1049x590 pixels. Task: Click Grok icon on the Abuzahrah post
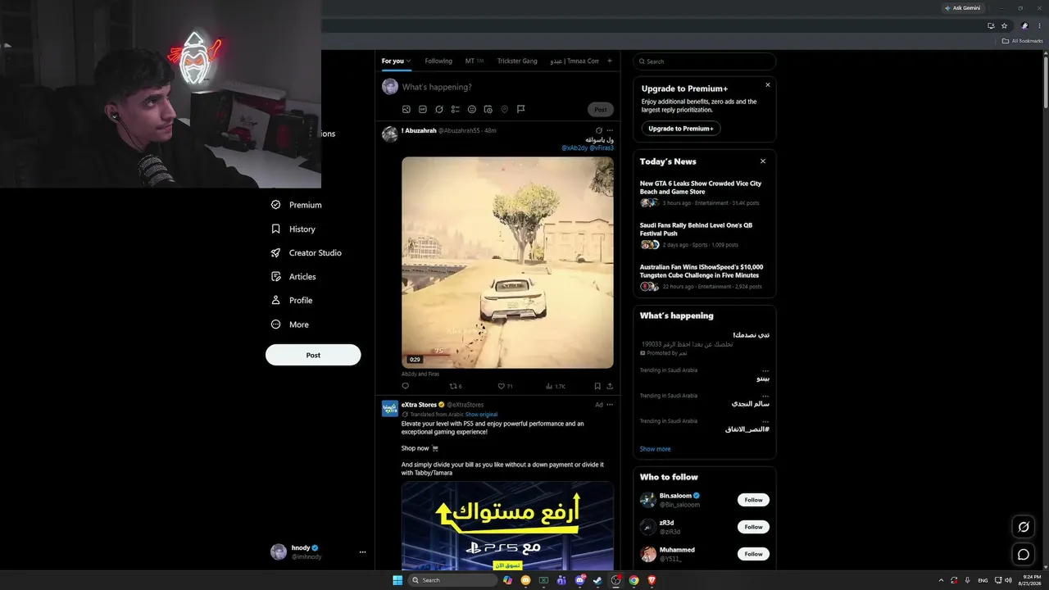coord(598,130)
